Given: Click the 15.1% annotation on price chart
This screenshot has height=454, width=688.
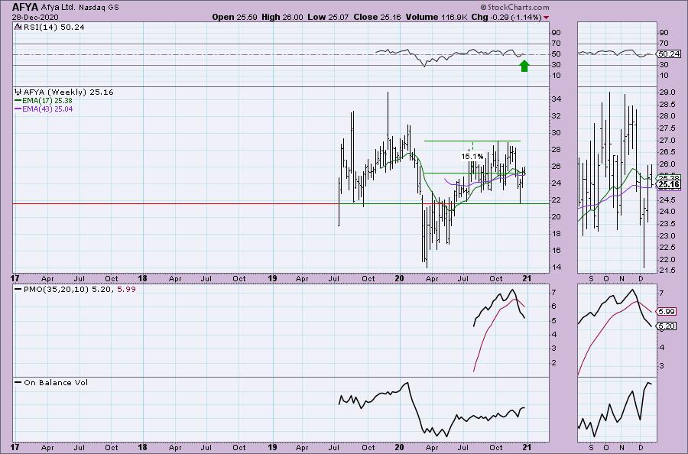Looking at the screenshot, I should point(472,156).
